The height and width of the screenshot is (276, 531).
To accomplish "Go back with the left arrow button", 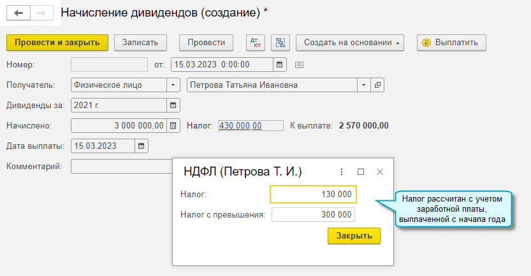I will tap(18, 13).
